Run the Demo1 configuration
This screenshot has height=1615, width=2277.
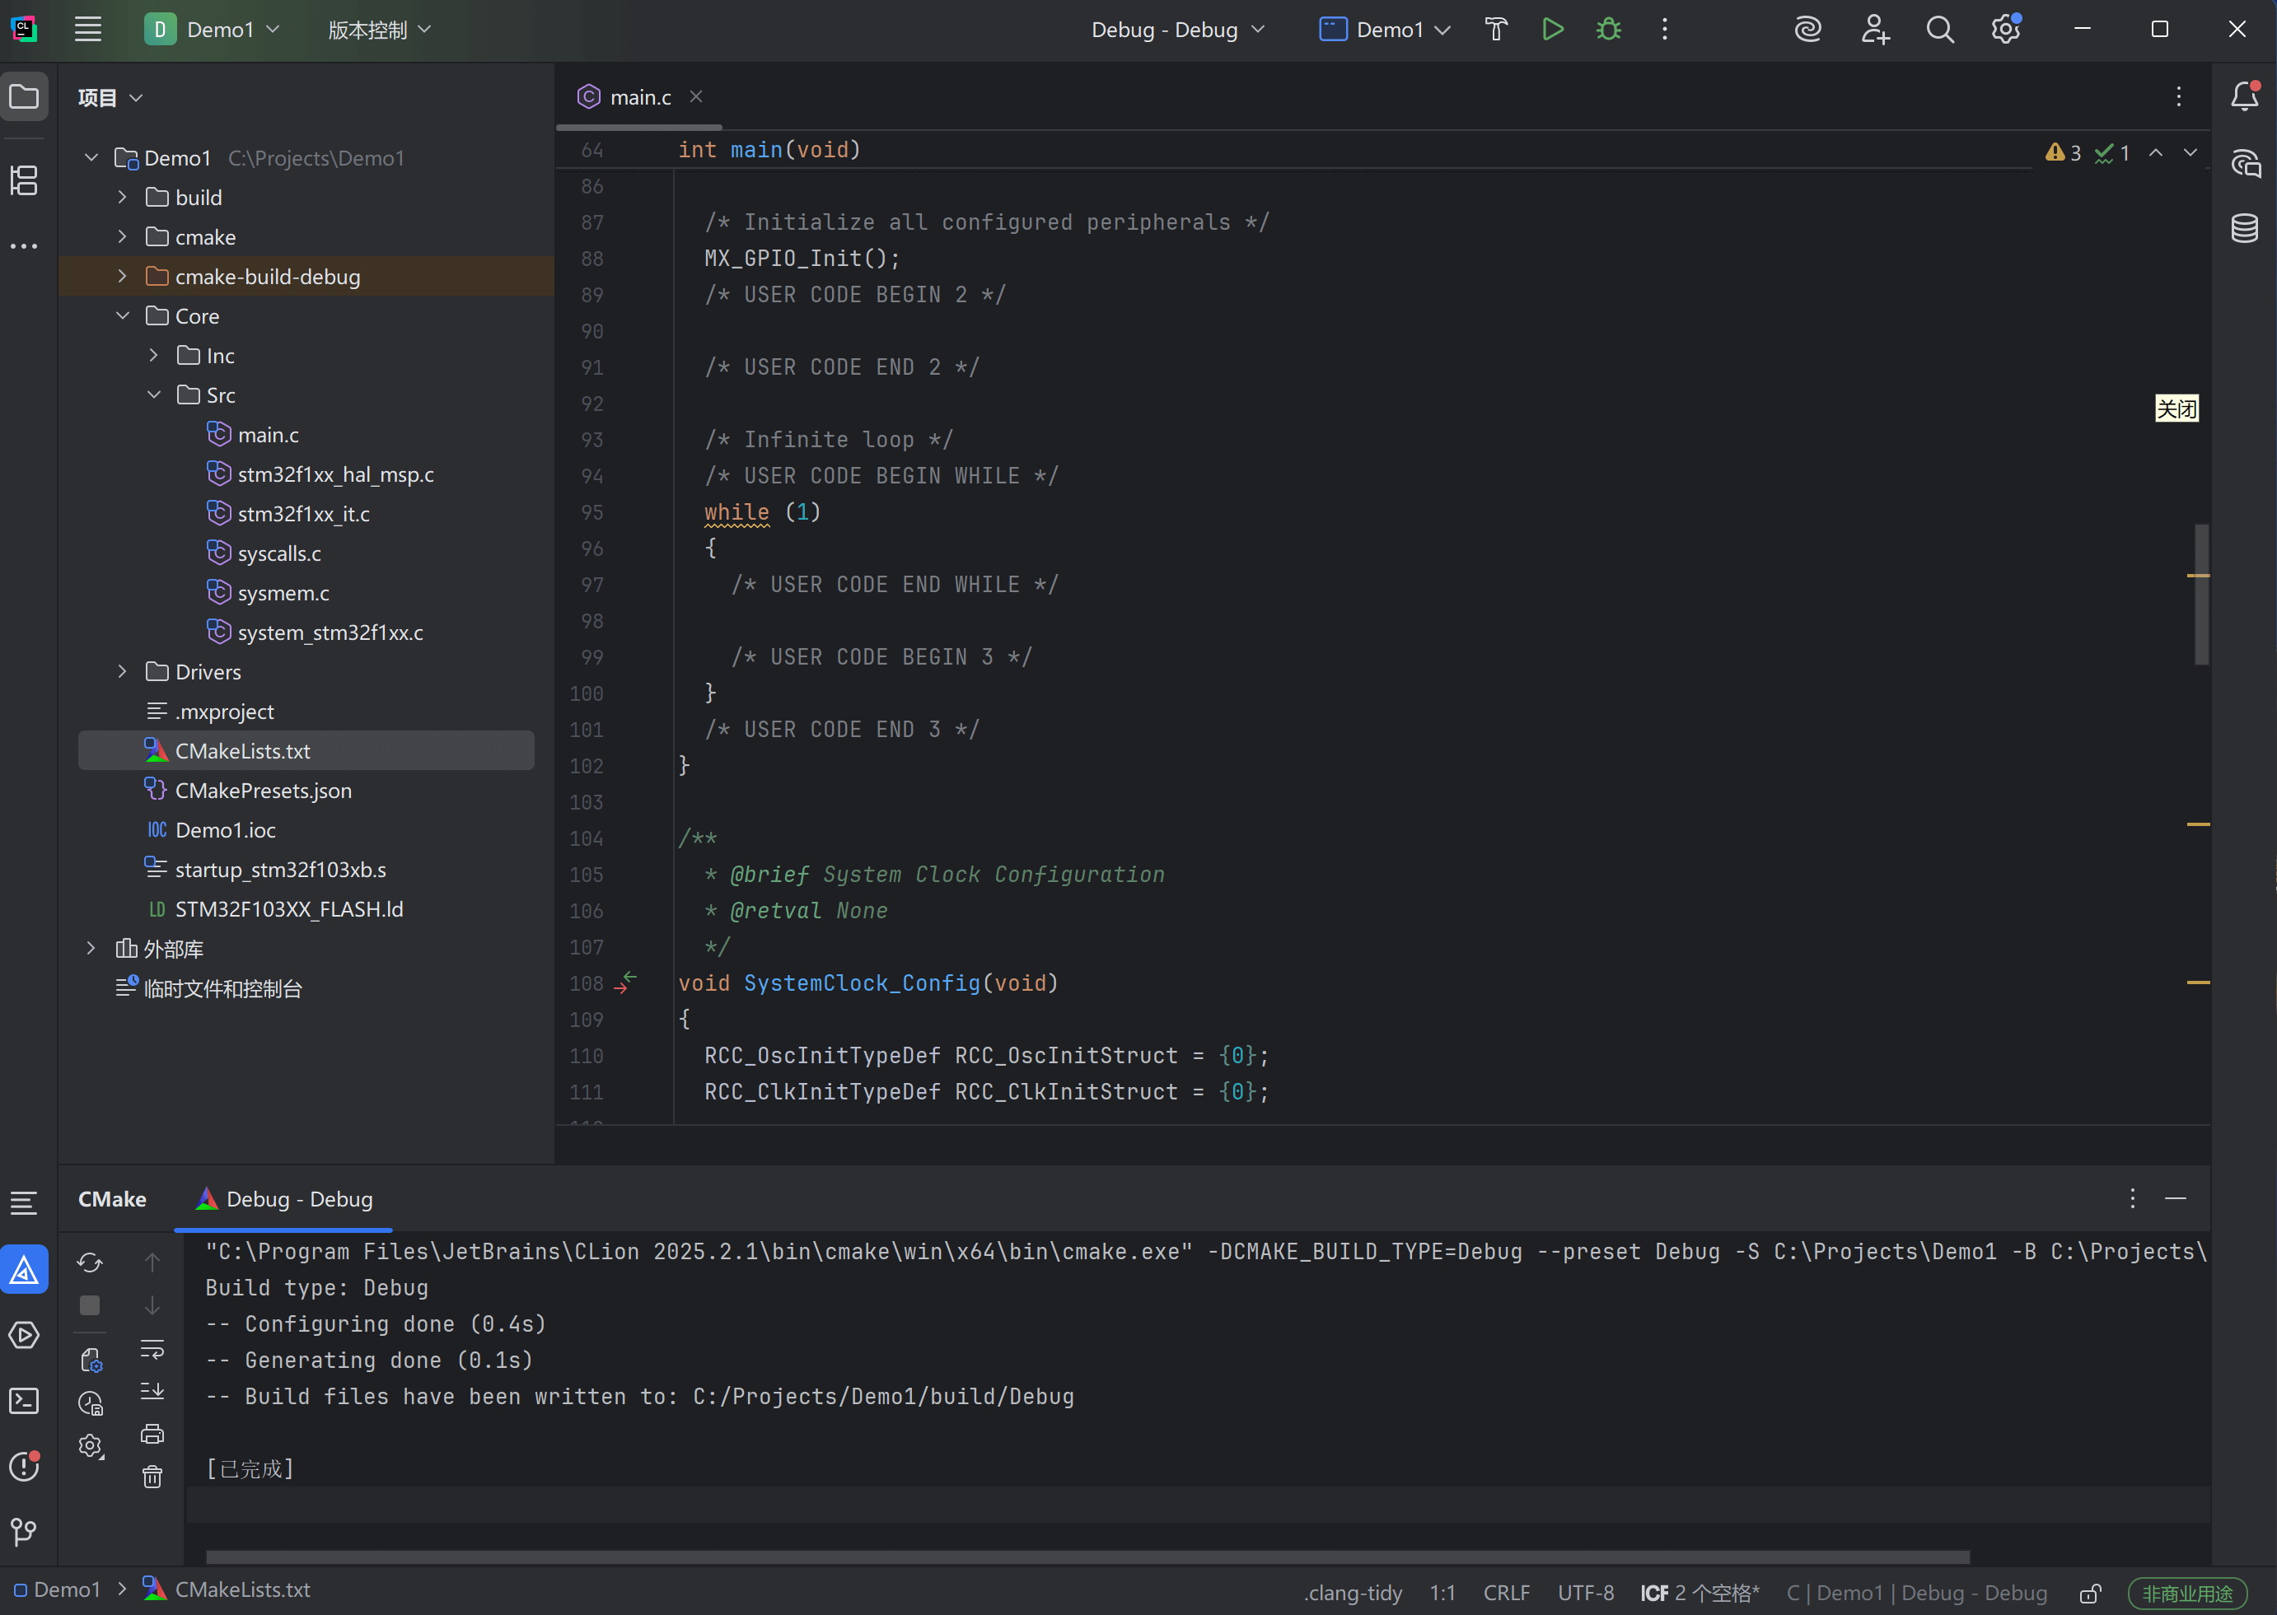(1552, 30)
